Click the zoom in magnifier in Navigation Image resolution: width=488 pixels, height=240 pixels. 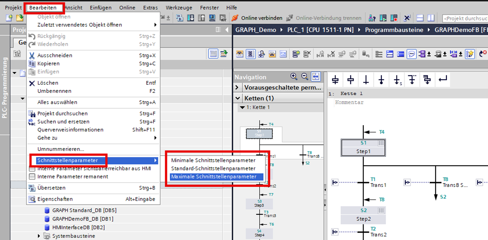tap(294, 76)
